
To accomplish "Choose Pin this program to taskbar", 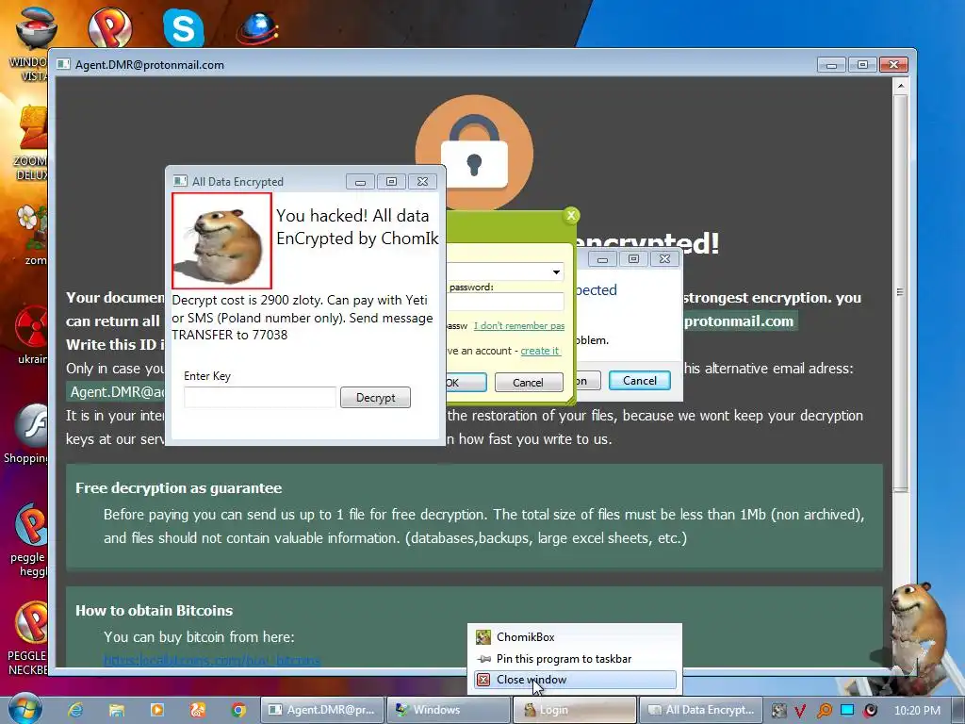I will [575, 659].
